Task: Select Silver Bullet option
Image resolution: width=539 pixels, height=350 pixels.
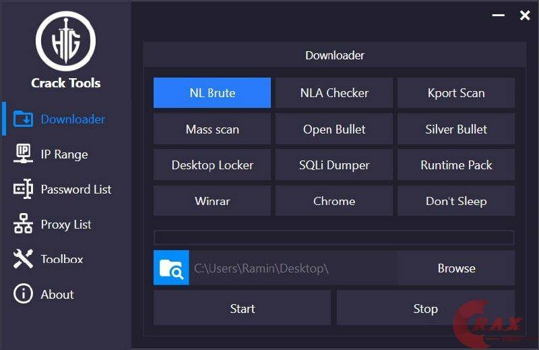Action: click(x=456, y=129)
